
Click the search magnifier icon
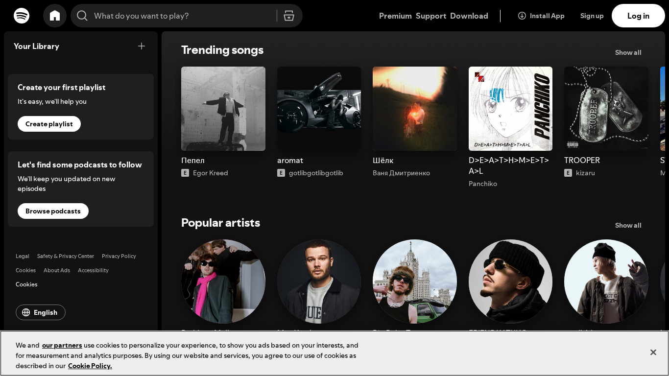point(82,16)
